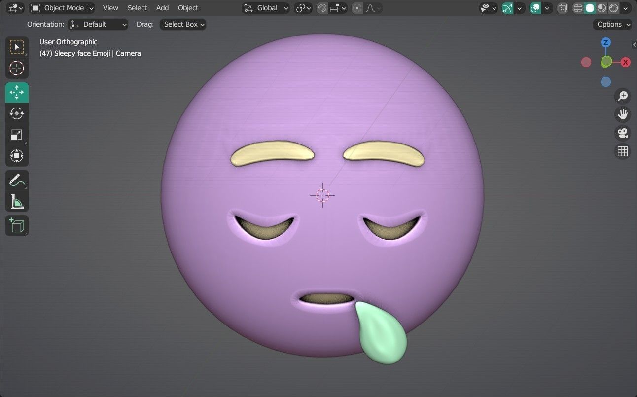Toggle Proportional Editing

[357, 8]
